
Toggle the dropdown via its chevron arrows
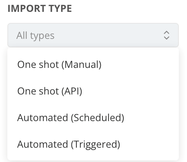click(167, 35)
